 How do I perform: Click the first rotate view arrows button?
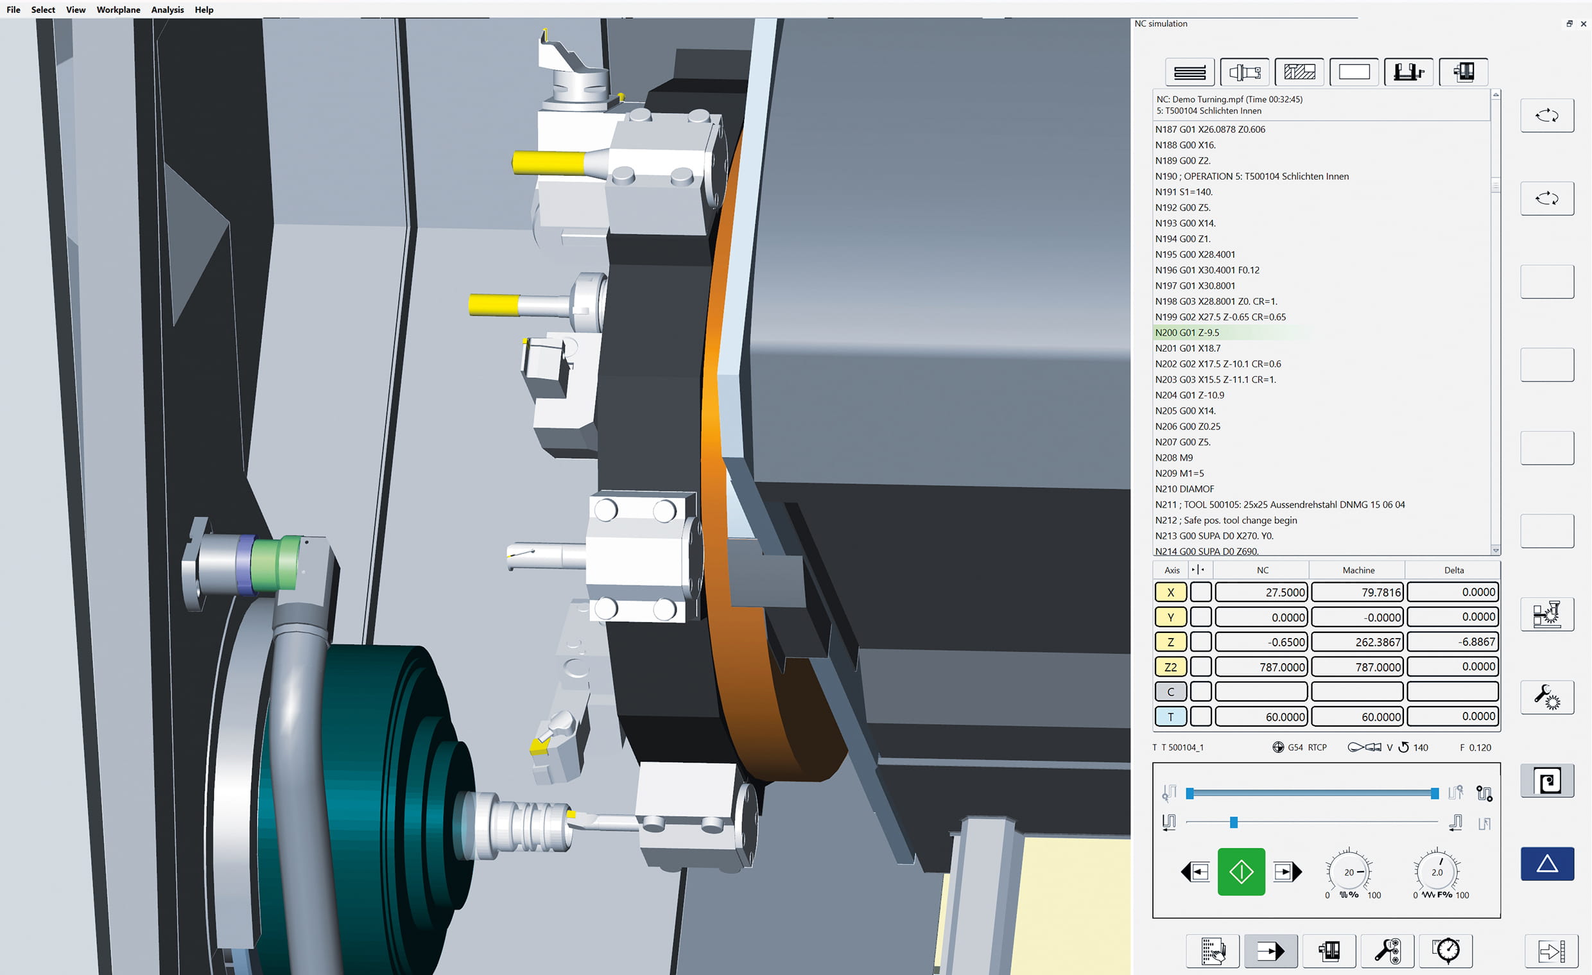pyautogui.click(x=1546, y=116)
